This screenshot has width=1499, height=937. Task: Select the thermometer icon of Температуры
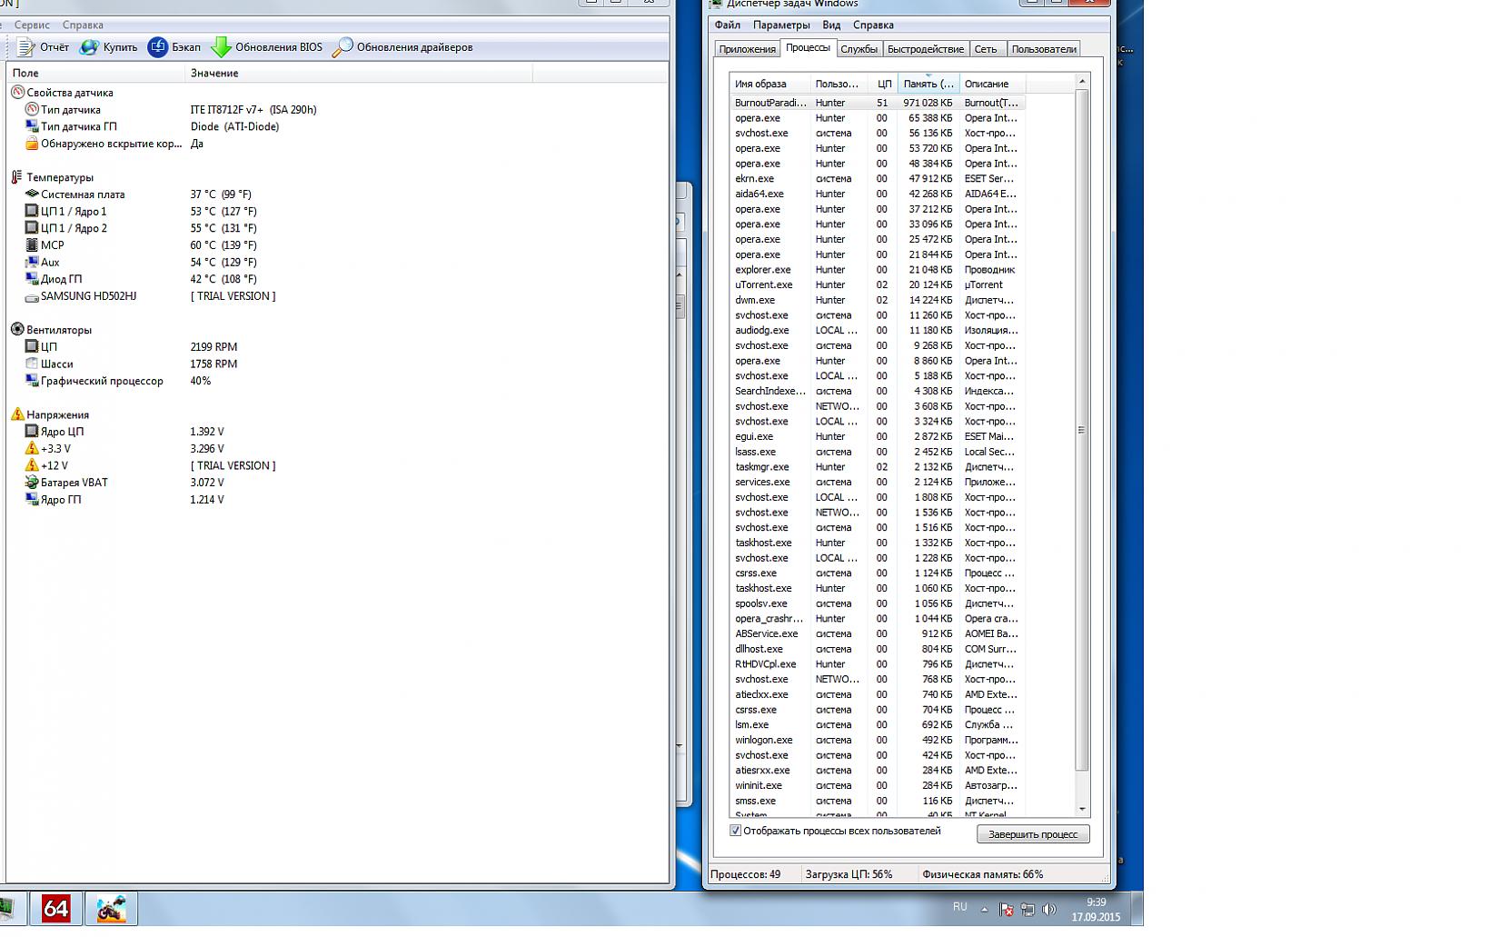click(x=17, y=177)
